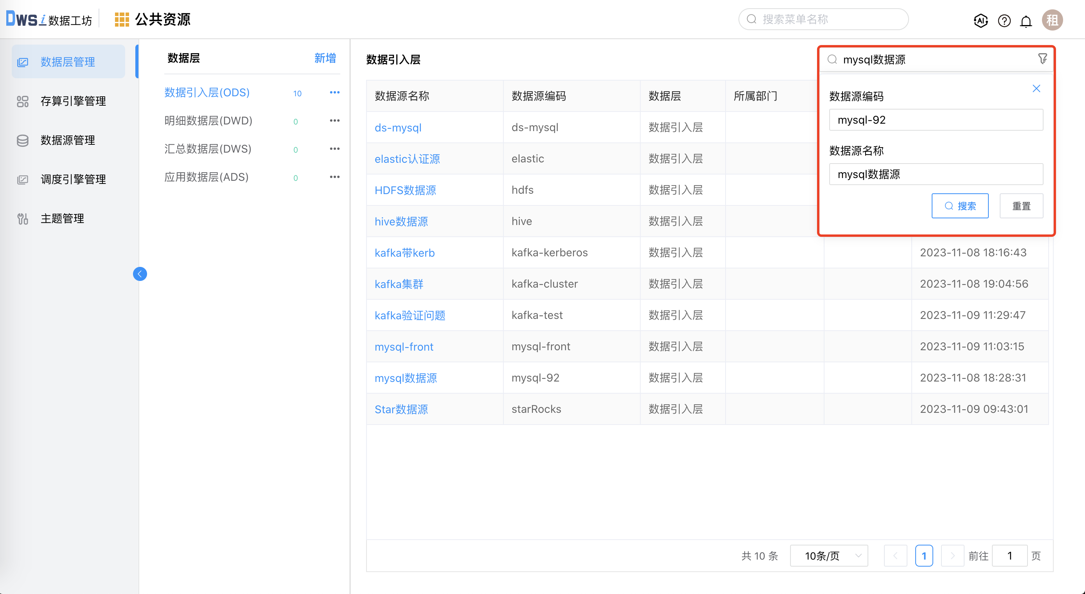Image resolution: width=1085 pixels, height=594 pixels.
Task: Close the filter panel with the X
Action: click(1036, 88)
